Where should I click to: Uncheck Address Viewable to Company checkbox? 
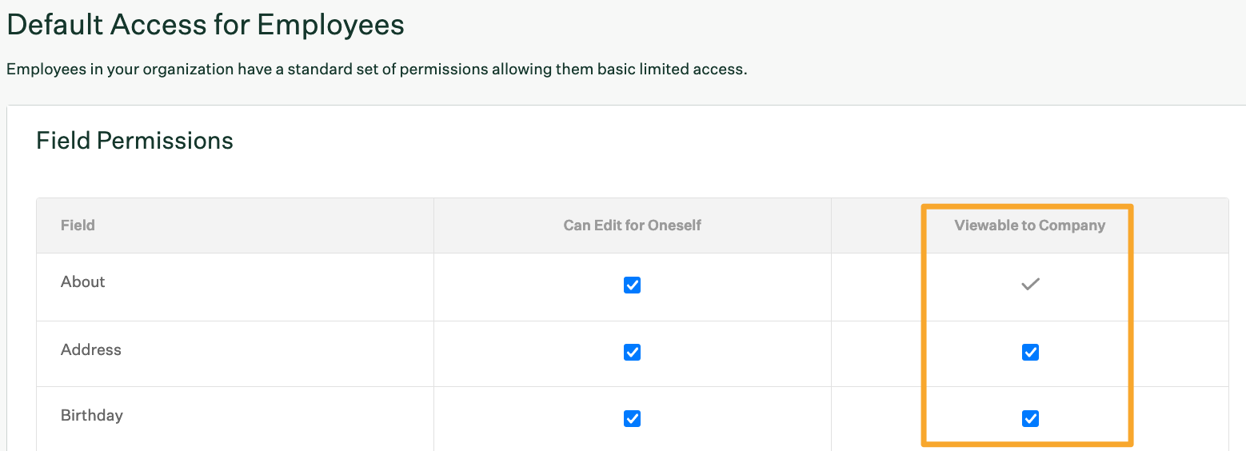click(1030, 352)
